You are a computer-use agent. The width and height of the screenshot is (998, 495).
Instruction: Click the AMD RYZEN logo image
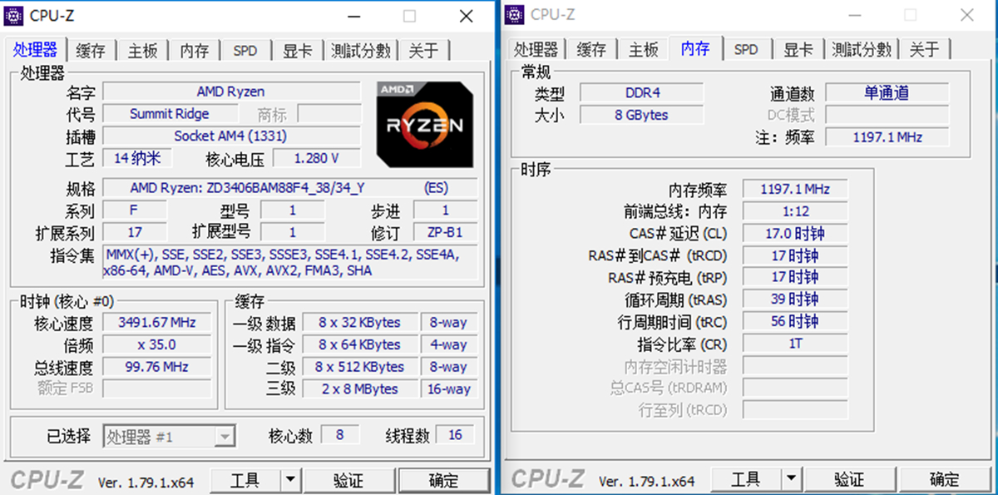tap(425, 123)
